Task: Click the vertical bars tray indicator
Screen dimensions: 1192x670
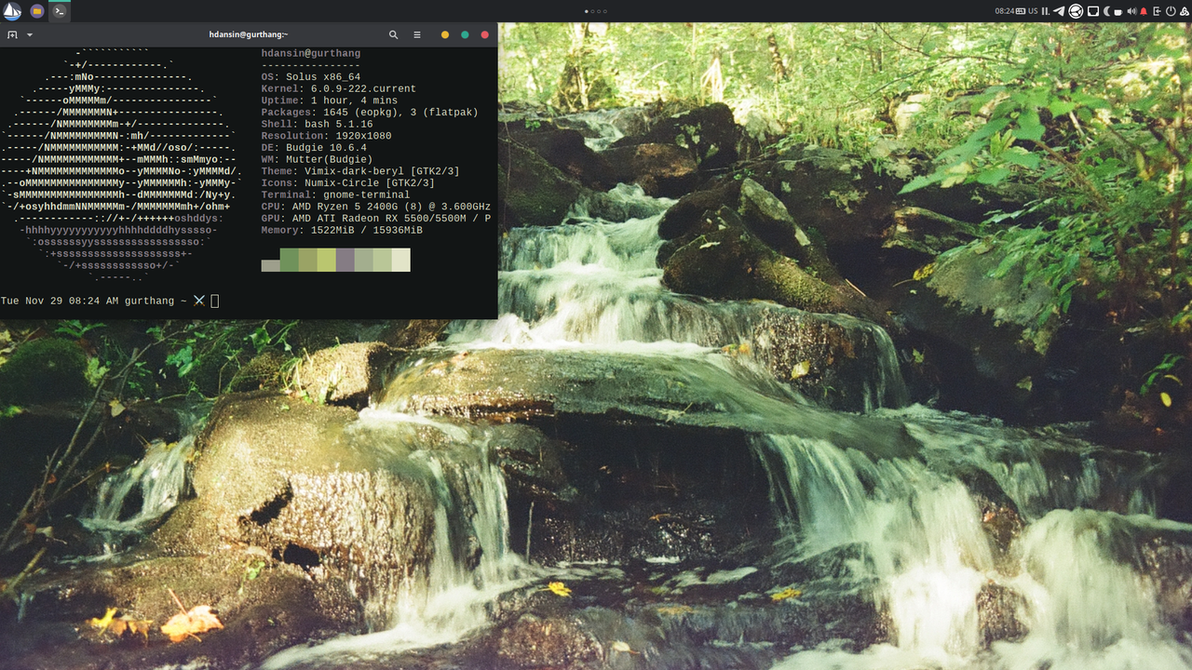Action: click(x=1045, y=11)
